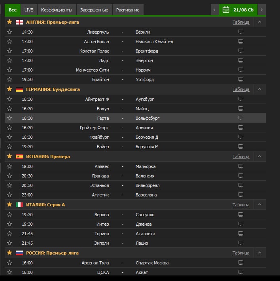
Task: Click TV icon for Гройтер Фюрт - Арминия
Action: tap(240, 128)
